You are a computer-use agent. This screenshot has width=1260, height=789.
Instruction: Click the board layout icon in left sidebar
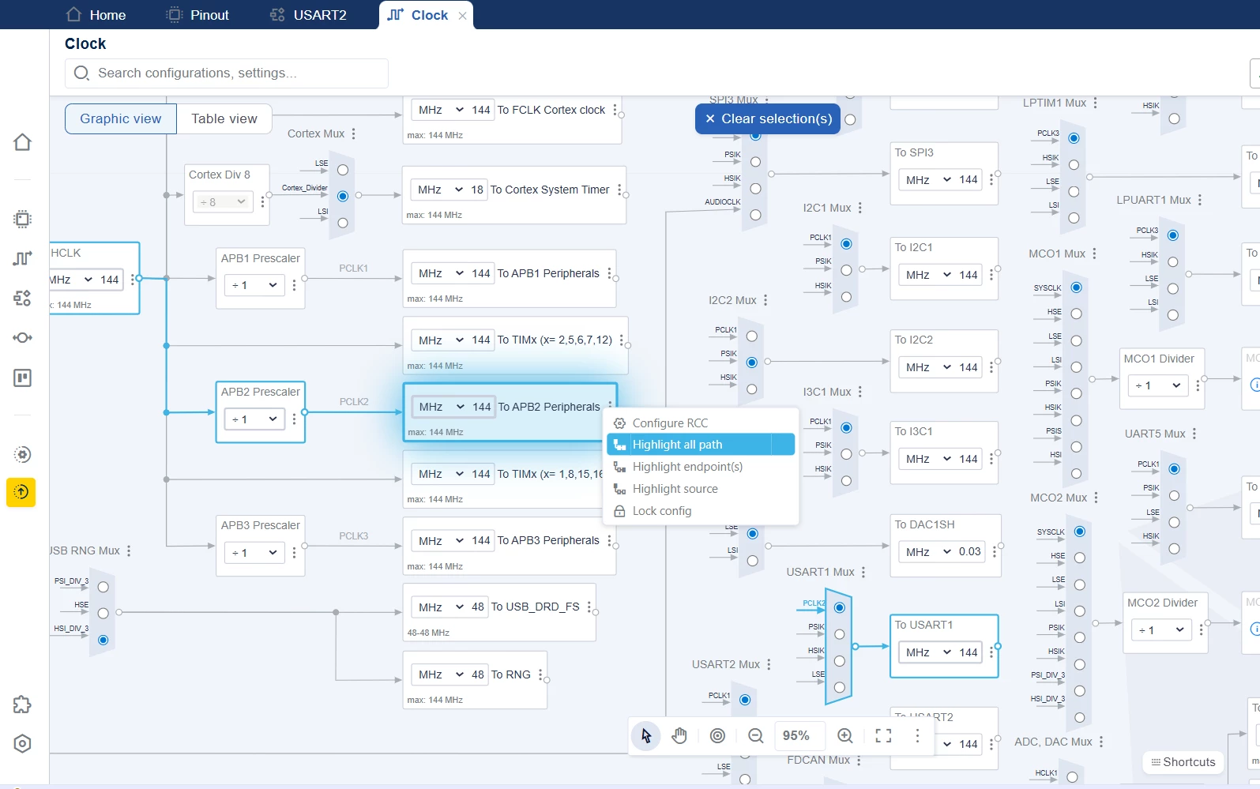pyautogui.click(x=22, y=378)
